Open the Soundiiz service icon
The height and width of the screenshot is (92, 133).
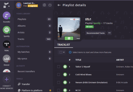pyautogui.click(x=7, y=16)
